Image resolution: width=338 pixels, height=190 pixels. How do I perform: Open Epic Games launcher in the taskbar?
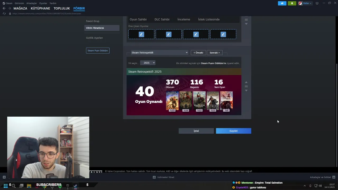(68, 186)
